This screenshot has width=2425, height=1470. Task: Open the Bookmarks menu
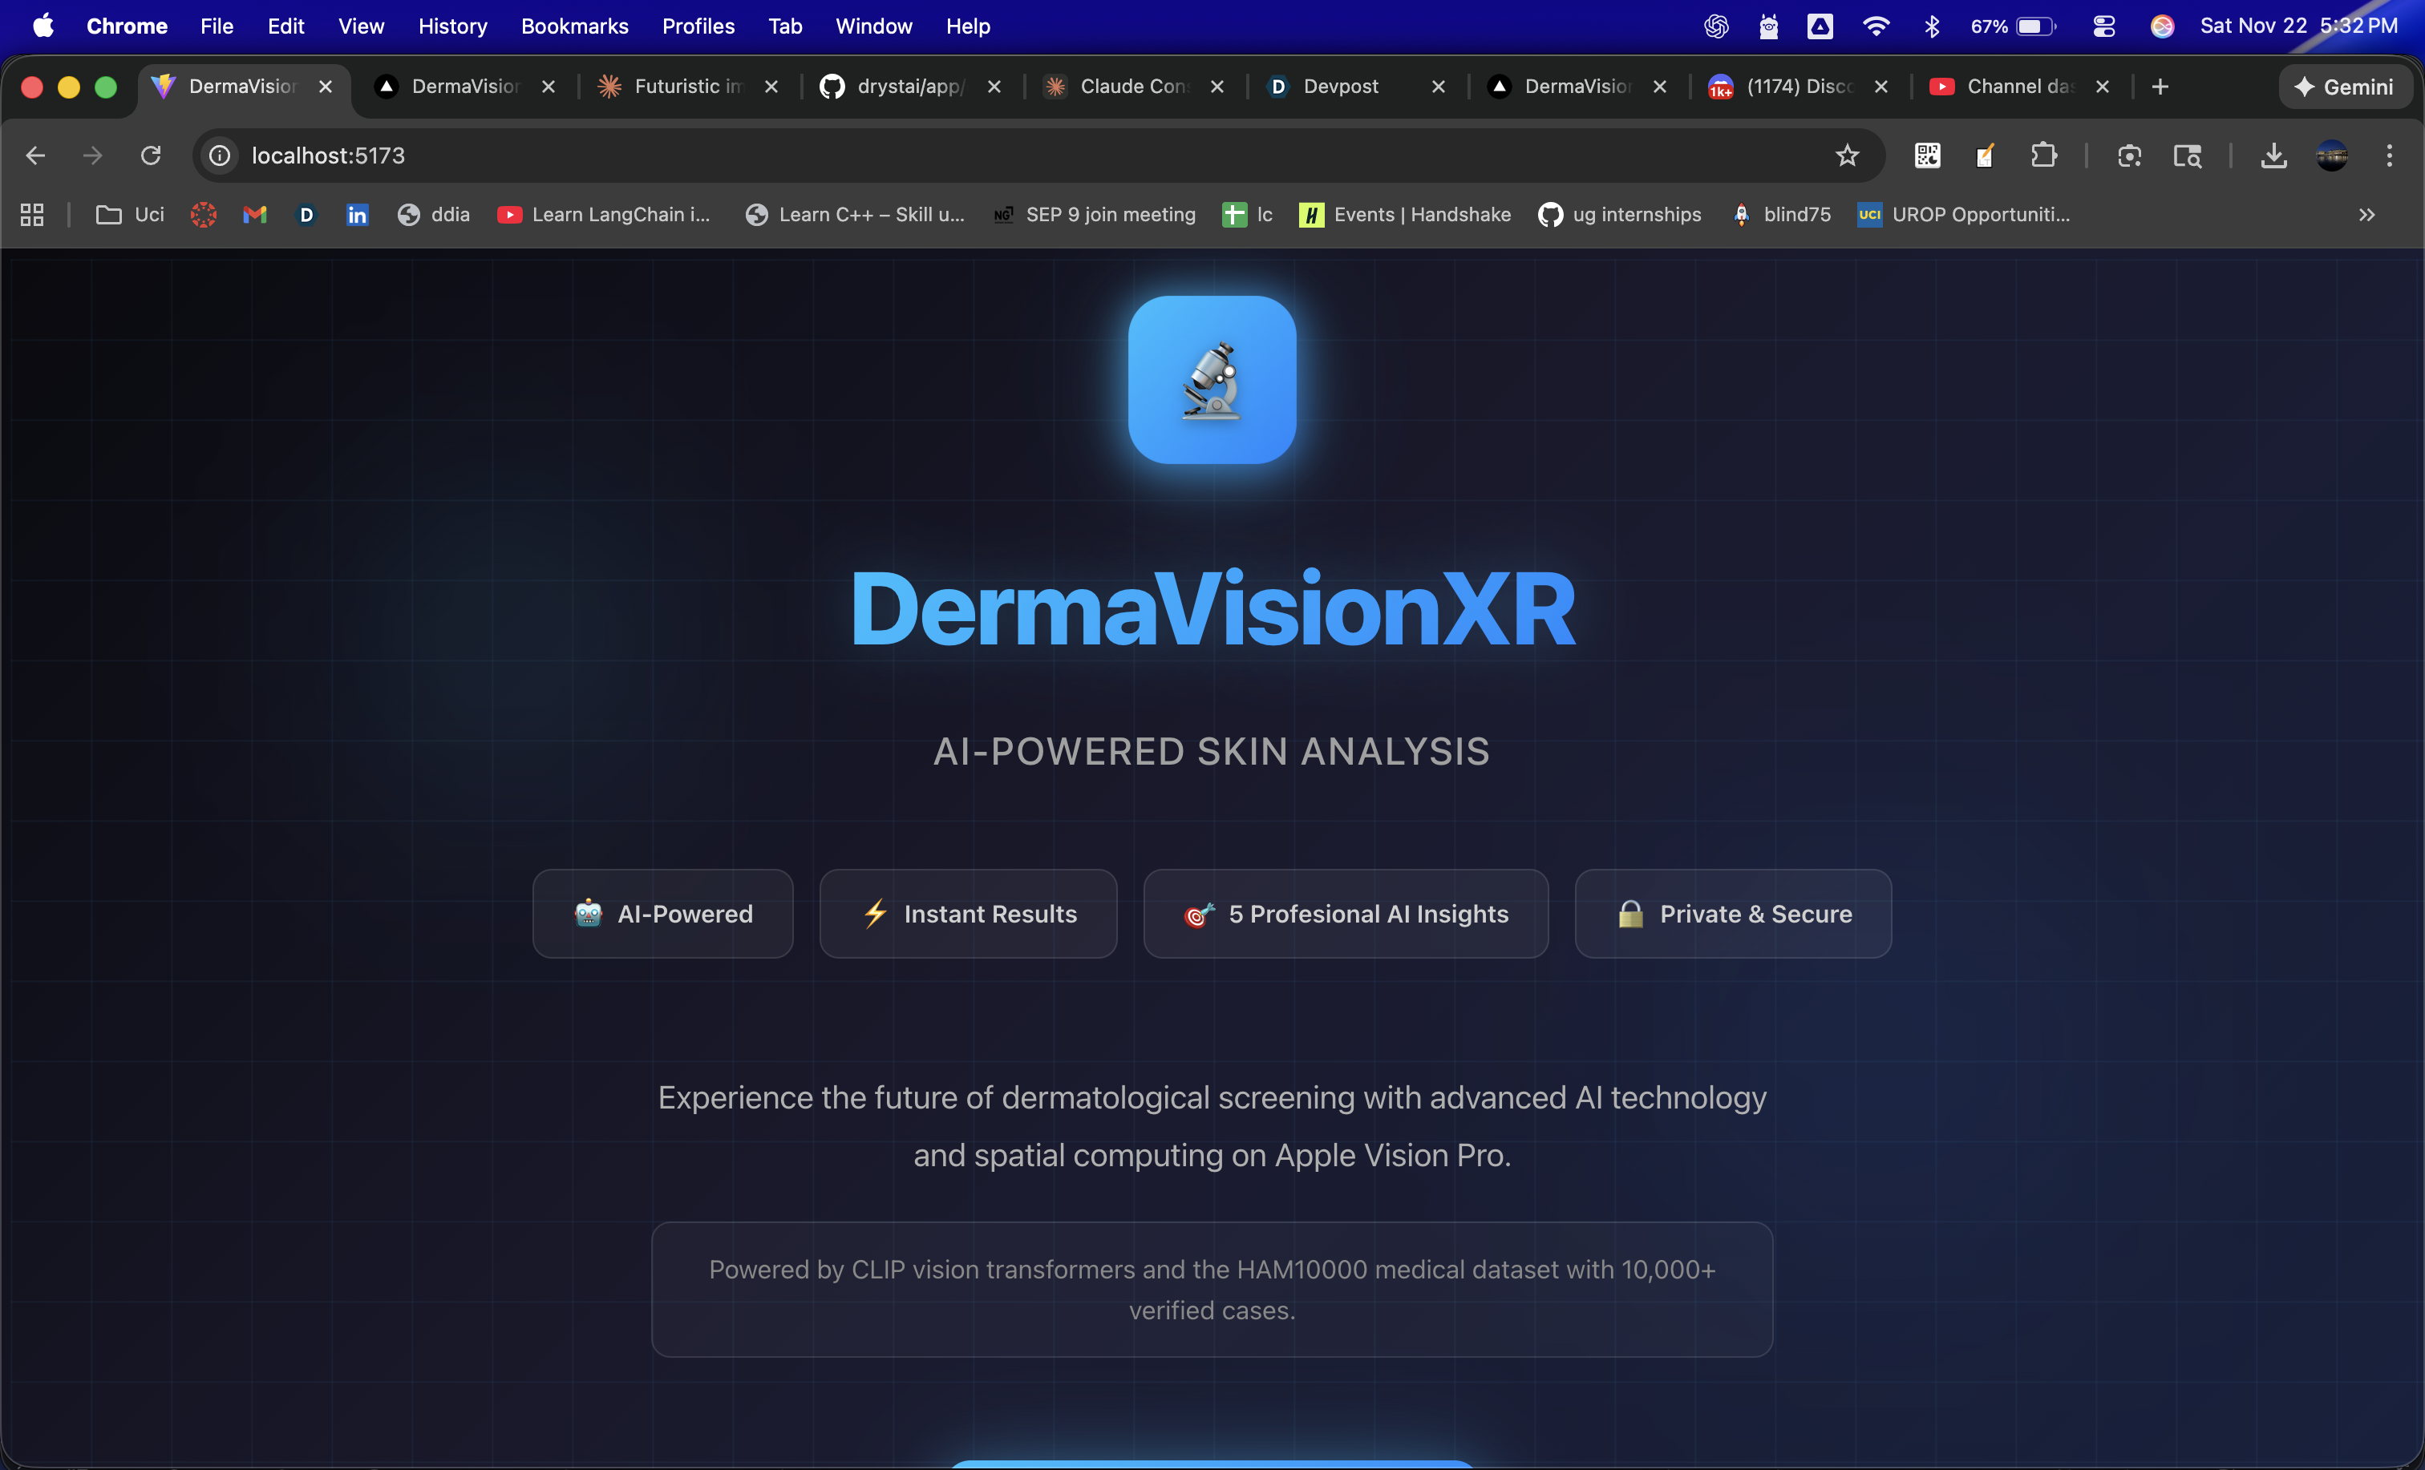pyautogui.click(x=574, y=26)
